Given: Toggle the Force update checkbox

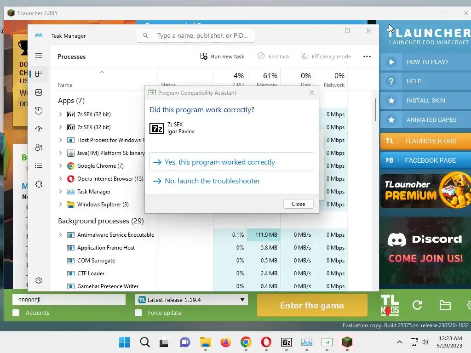Looking at the screenshot, I should (138, 313).
